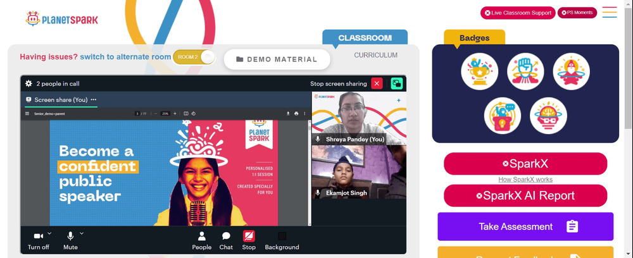Switch to the CLASSROOM tab
The width and height of the screenshot is (633, 258).
pos(365,38)
